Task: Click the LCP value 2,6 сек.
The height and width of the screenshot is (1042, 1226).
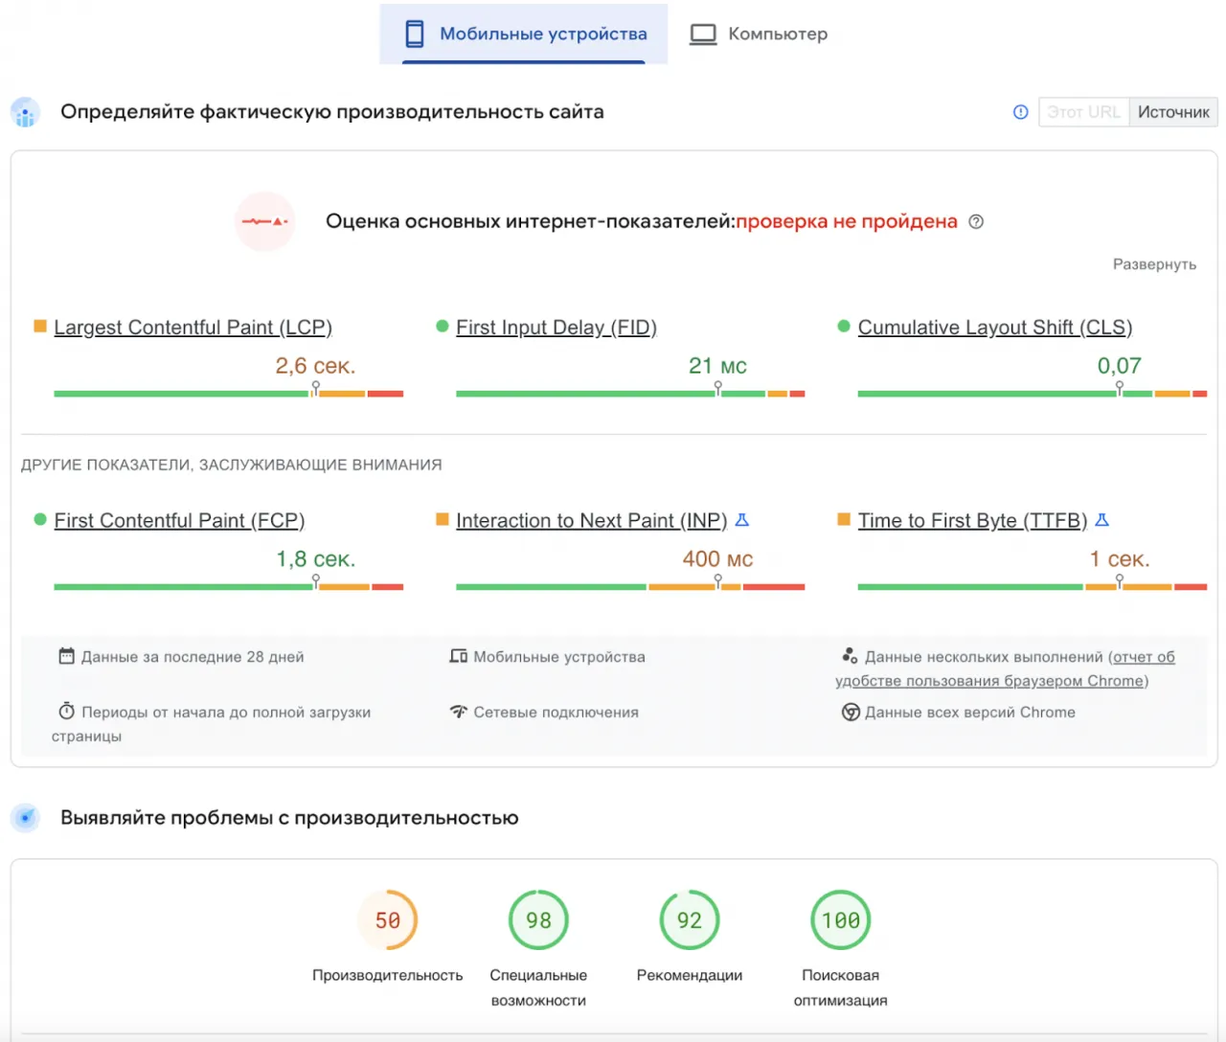Action: (315, 366)
